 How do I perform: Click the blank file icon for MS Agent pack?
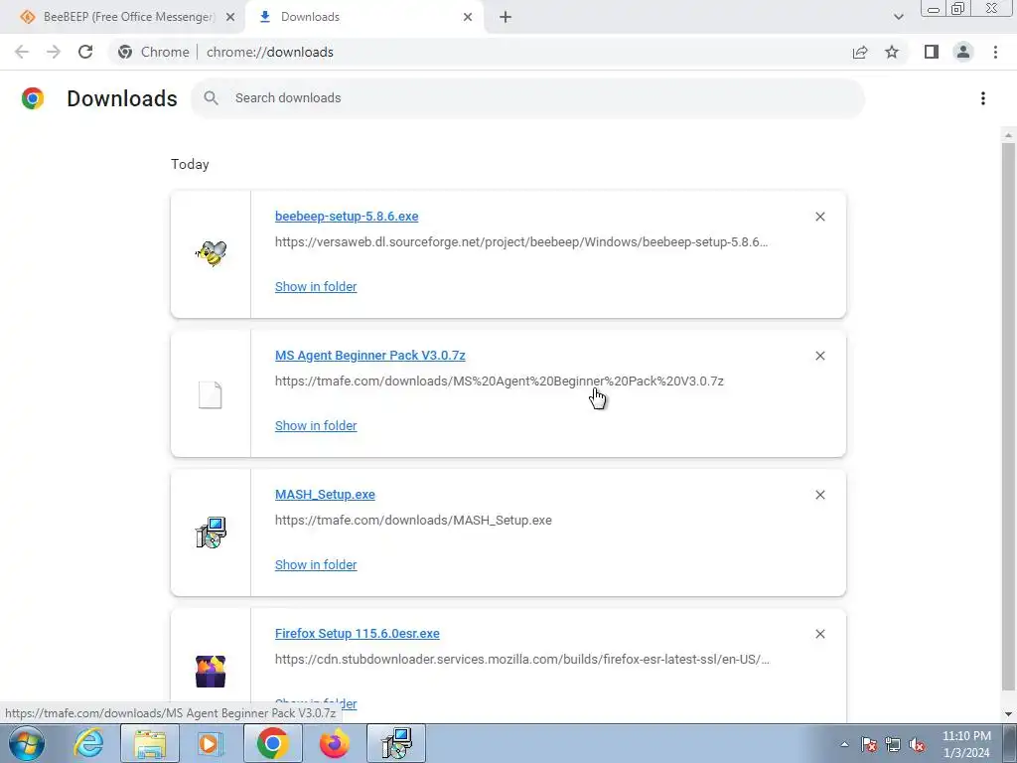click(x=211, y=395)
